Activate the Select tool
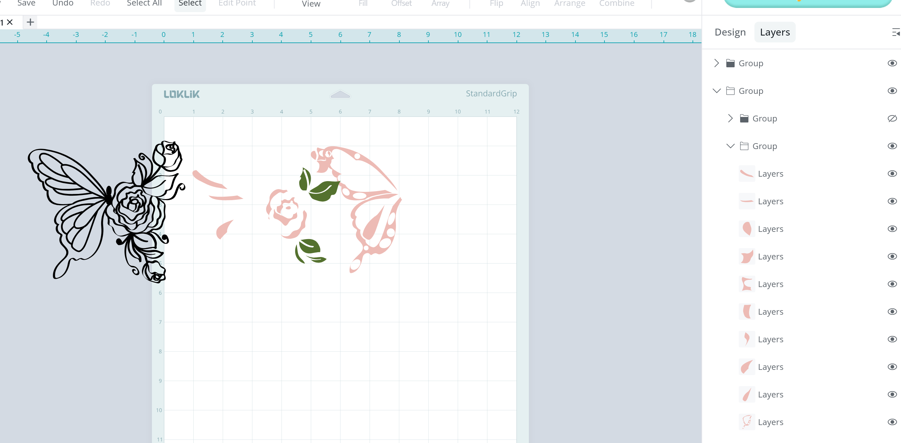901x443 pixels. tap(190, 4)
